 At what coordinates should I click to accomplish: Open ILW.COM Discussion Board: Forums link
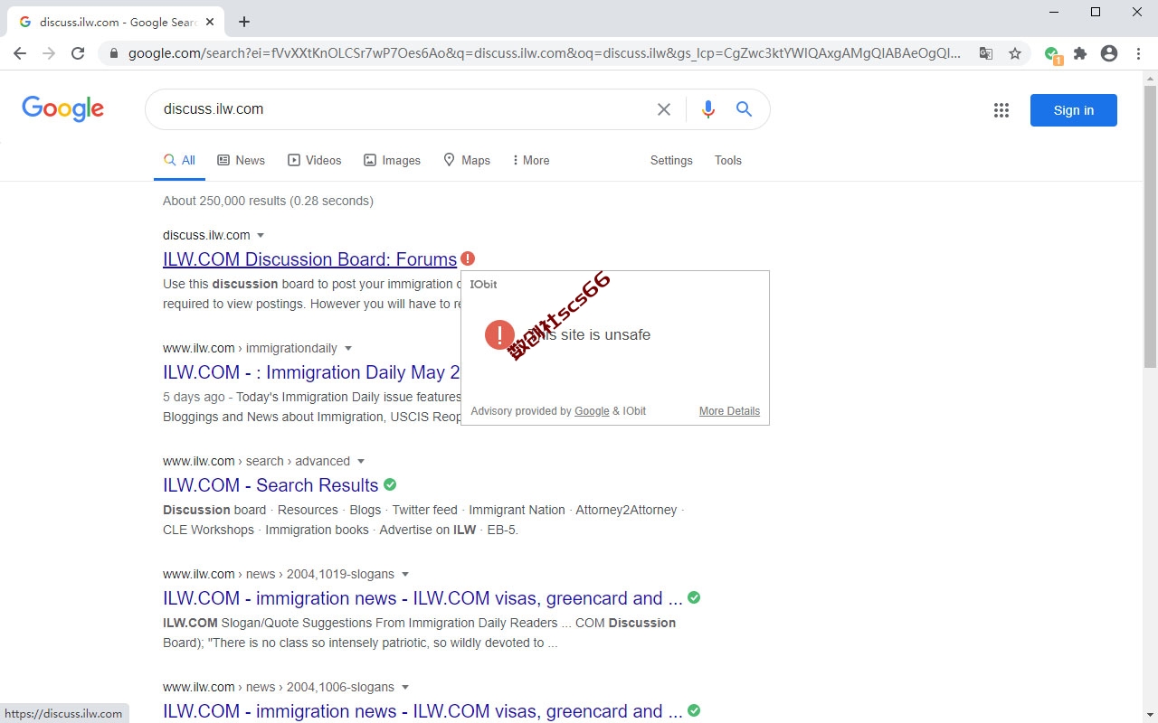(x=309, y=259)
